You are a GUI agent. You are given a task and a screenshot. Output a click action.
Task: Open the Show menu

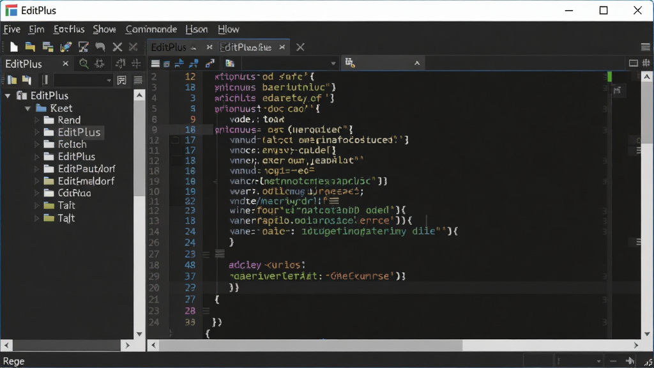click(104, 29)
